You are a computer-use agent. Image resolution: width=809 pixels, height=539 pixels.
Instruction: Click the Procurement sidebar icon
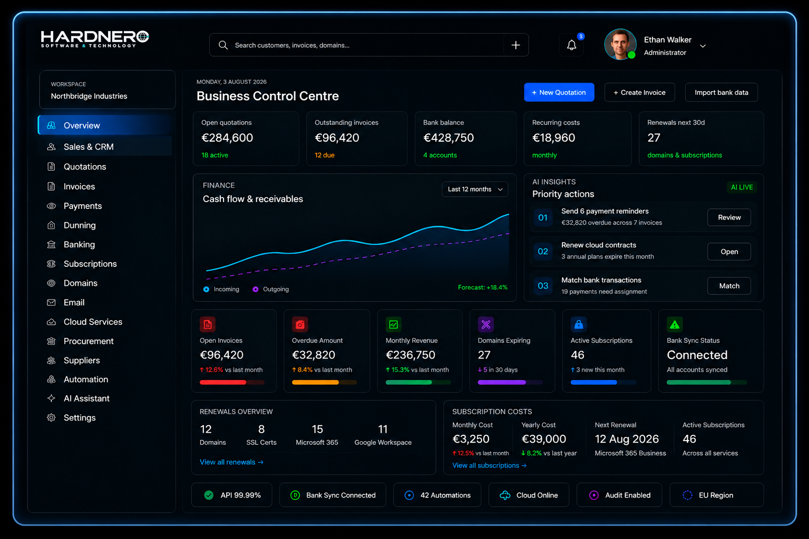(51, 341)
